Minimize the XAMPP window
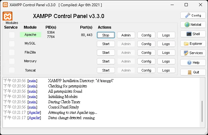Screen dimensions: 208x135 click(172, 5)
